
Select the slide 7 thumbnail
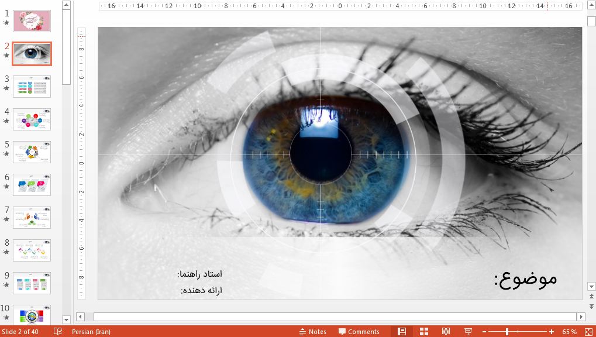[x=32, y=217]
